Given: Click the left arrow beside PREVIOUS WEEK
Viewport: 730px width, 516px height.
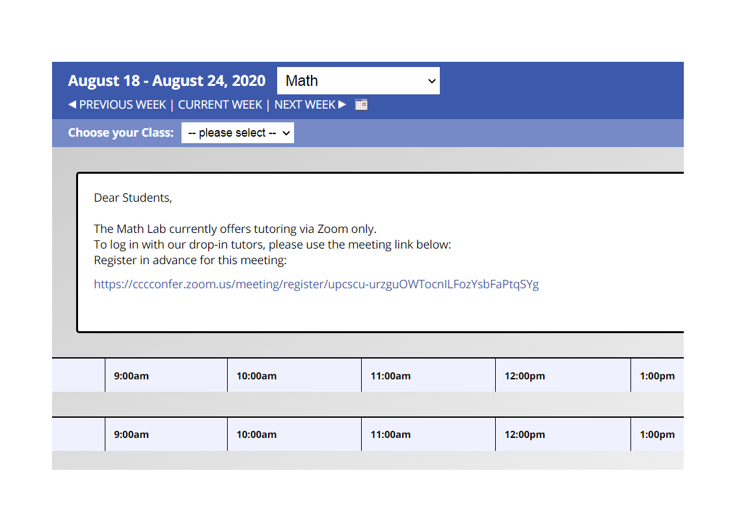Looking at the screenshot, I should [72, 105].
